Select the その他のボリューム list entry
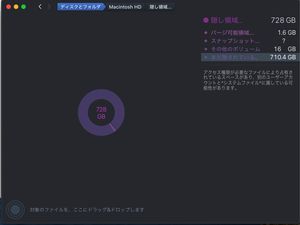This screenshot has width=300, height=225. [235, 49]
